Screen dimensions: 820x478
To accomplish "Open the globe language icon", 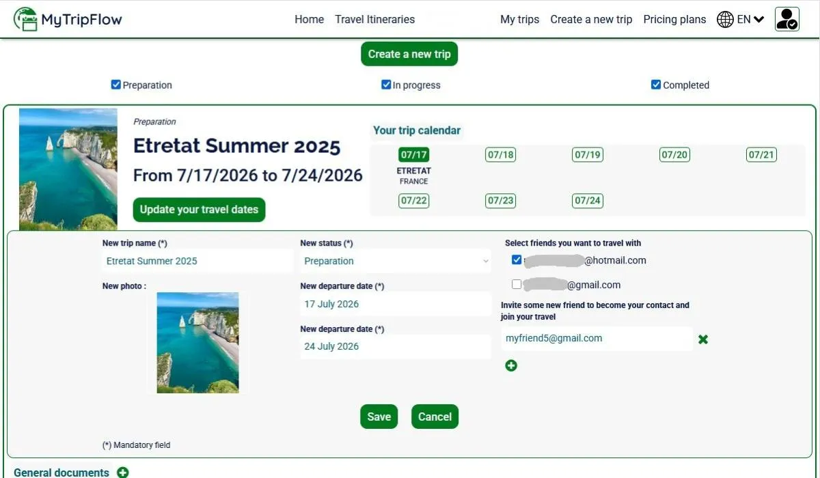I will 725,20.
